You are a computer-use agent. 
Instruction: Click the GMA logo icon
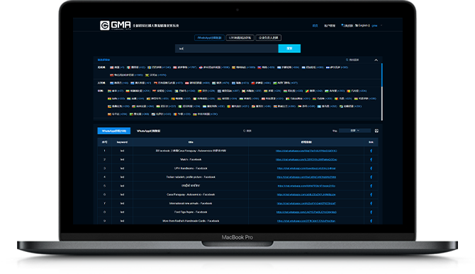(x=104, y=25)
